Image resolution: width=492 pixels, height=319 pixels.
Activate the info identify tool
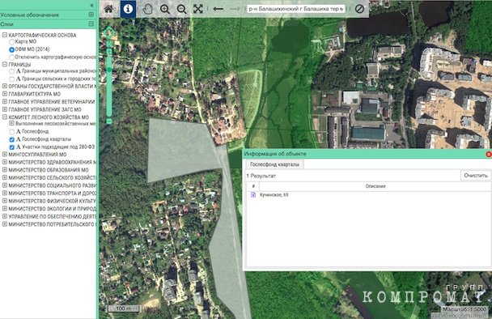click(128, 9)
